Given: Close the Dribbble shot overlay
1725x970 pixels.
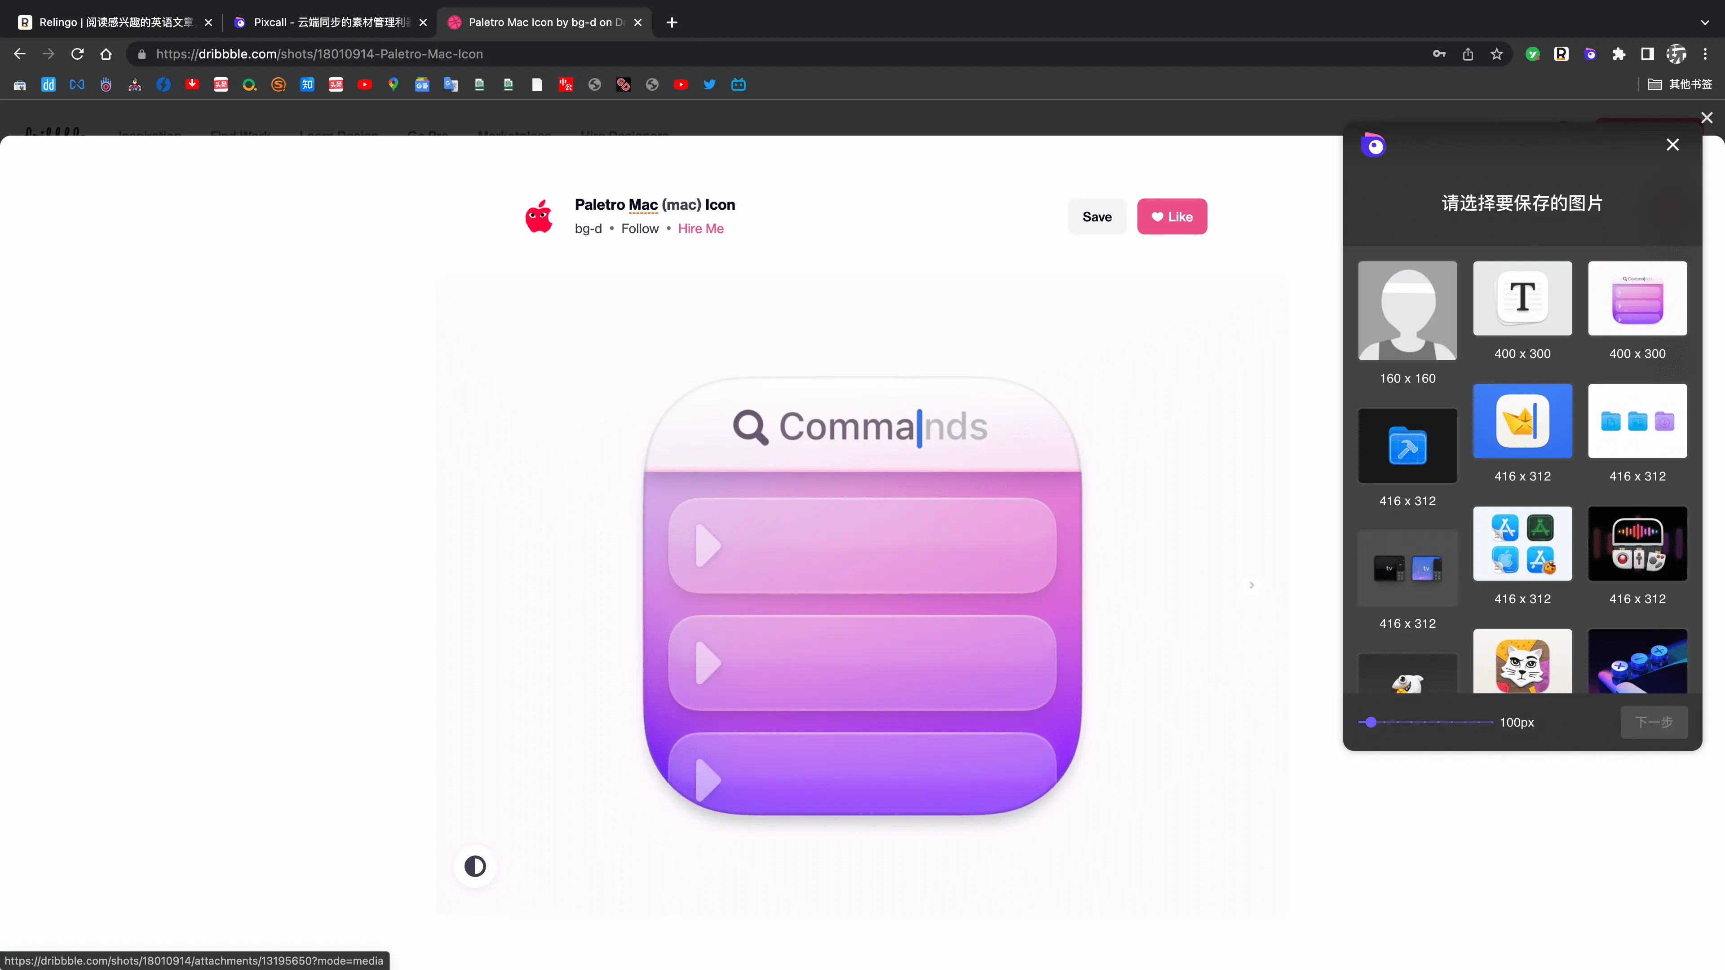Looking at the screenshot, I should (x=1707, y=118).
